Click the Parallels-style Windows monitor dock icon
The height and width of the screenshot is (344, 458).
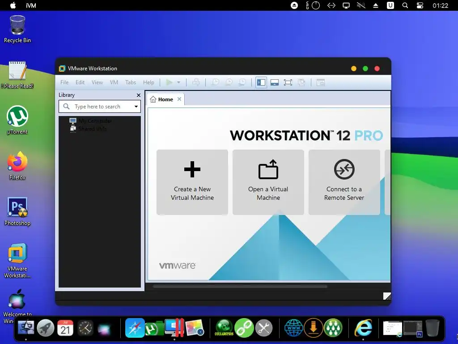(174, 327)
